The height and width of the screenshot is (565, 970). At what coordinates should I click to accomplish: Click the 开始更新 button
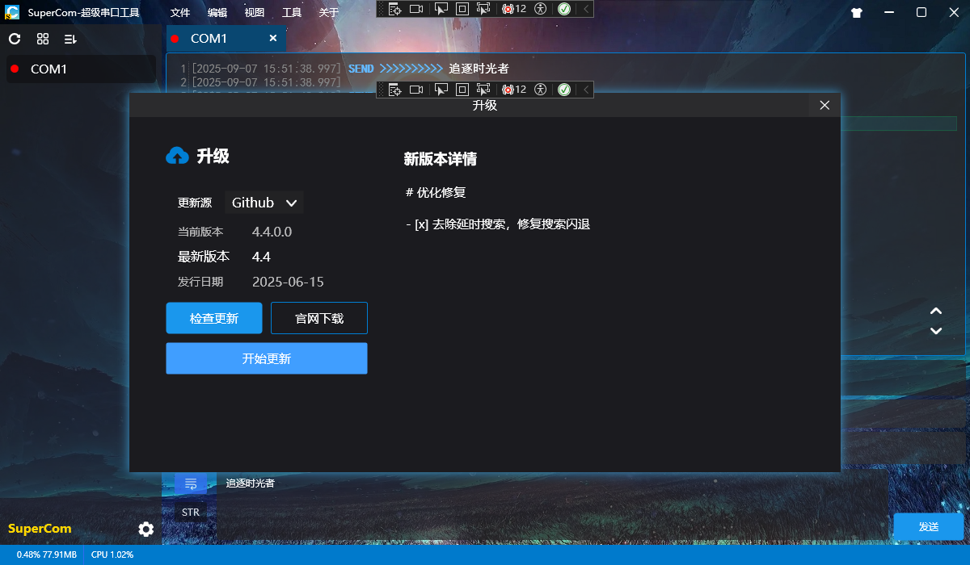267,358
